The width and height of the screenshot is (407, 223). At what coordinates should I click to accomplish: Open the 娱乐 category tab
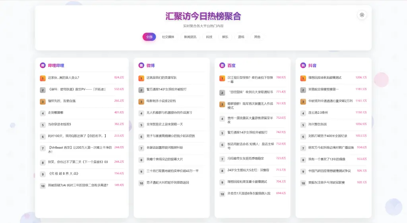225,37
